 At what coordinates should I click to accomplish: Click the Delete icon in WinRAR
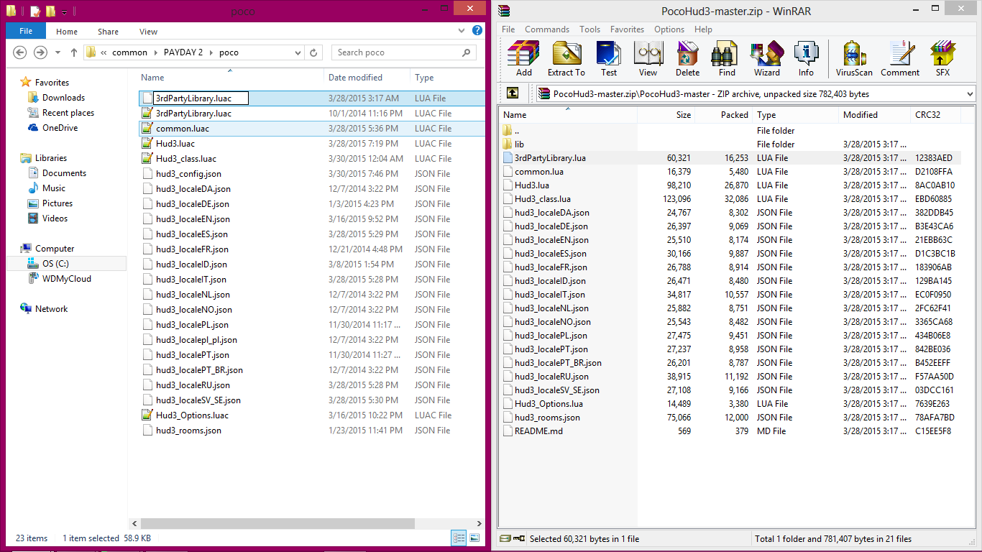[x=687, y=59]
